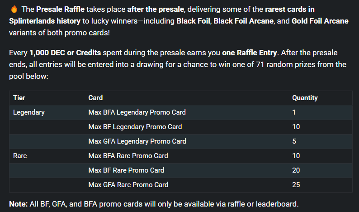Image resolution: width=359 pixels, height=212 pixels.
Task: Select the Legendary tier cell
Action: point(29,112)
